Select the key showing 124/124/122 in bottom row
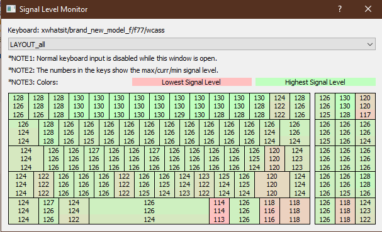This screenshot has height=232, width=382. click(74, 211)
